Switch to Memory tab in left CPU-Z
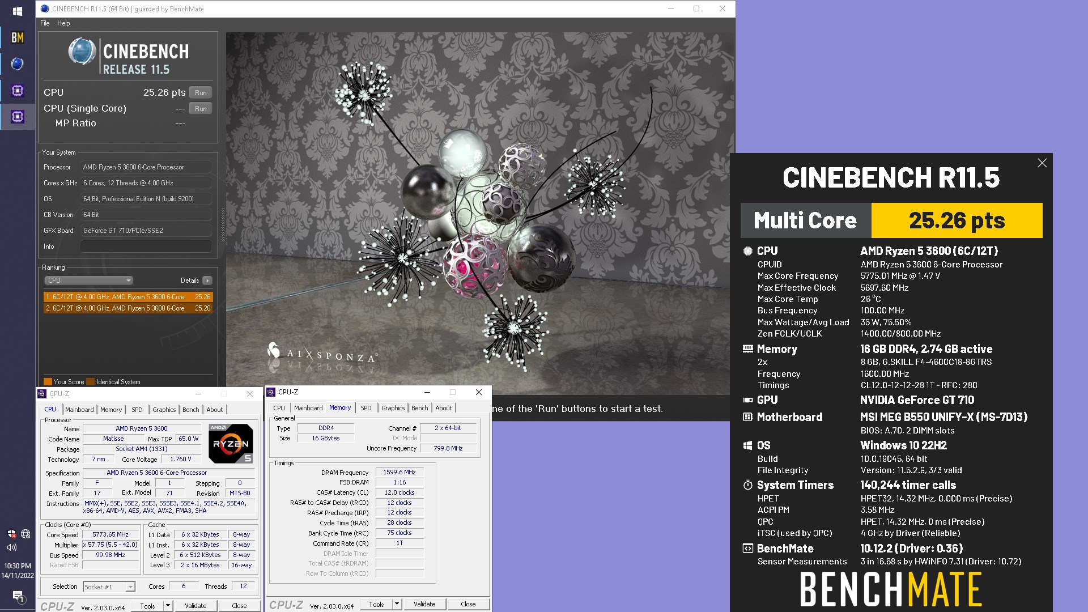 click(x=111, y=410)
